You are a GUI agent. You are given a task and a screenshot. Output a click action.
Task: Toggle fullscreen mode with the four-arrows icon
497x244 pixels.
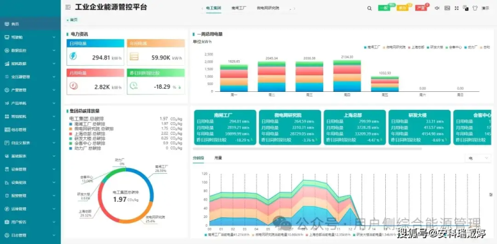point(457,8)
